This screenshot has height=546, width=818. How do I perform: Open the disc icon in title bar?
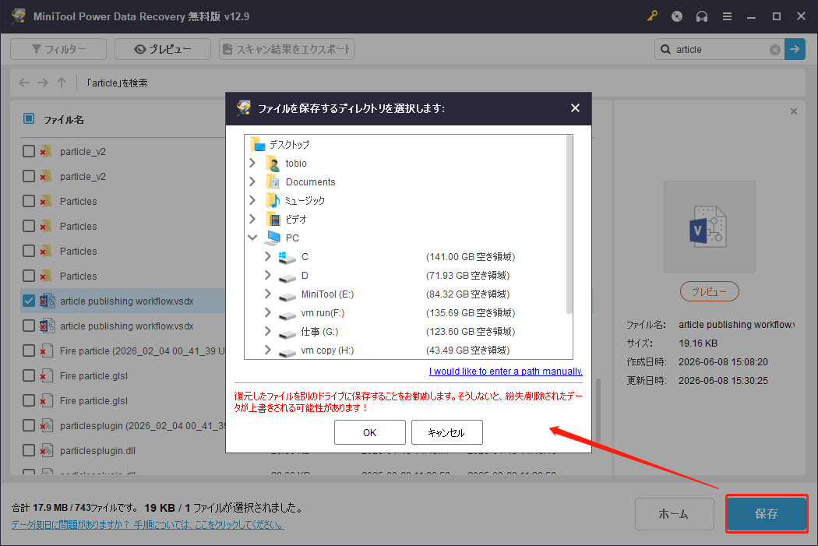677,16
